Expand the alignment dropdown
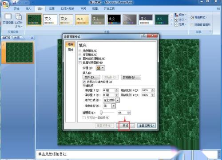This screenshot has height=160, width=222. coord(118,100)
